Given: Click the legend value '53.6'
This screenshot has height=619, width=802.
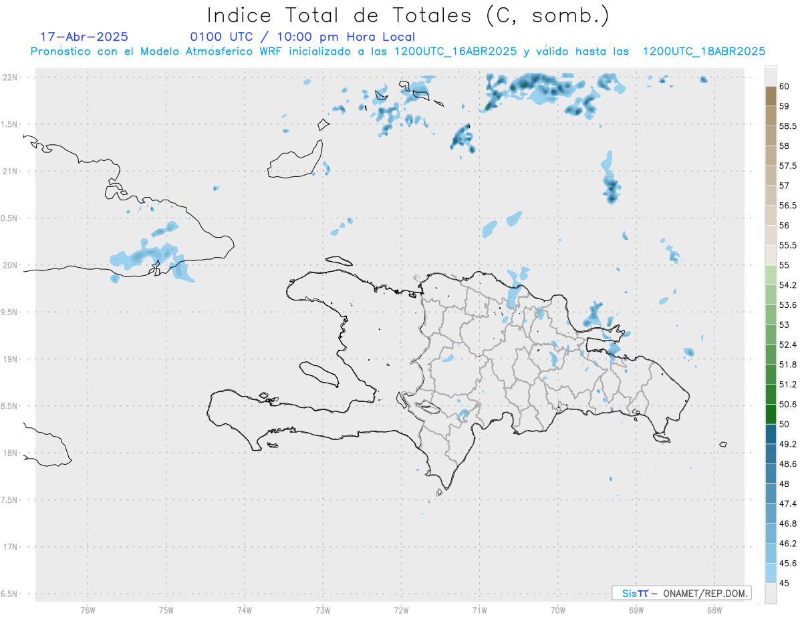Looking at the screenshot, I should (x=788, y=304).
